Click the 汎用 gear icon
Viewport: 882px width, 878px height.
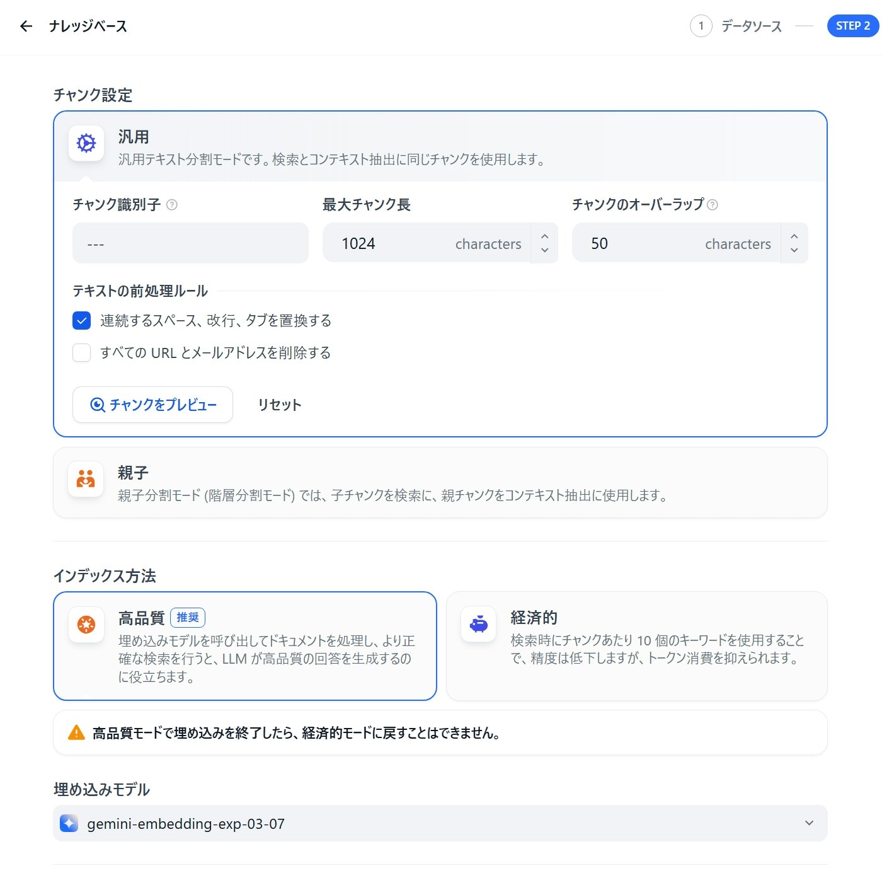(x=85, y=143)
